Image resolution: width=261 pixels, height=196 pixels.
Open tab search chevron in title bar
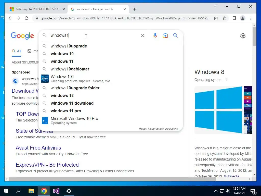click(215, 6)
